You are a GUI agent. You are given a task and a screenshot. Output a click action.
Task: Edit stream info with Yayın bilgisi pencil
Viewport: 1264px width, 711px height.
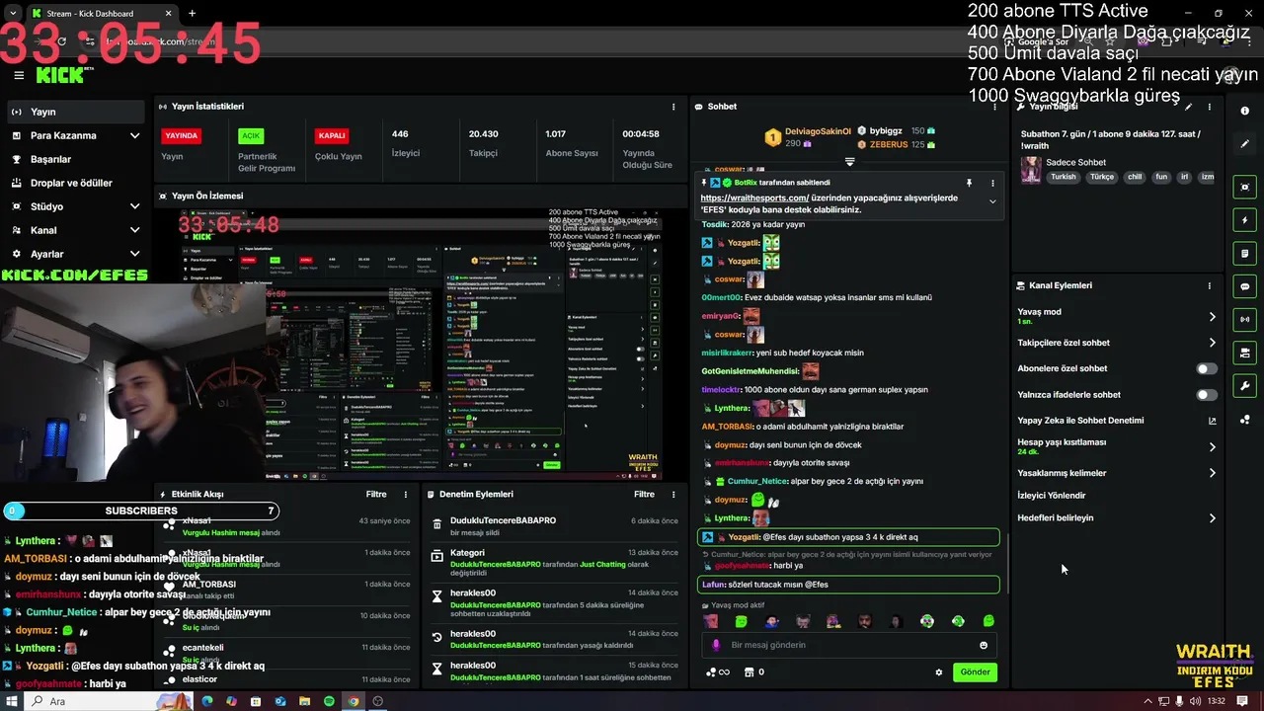pos(1189,107)
